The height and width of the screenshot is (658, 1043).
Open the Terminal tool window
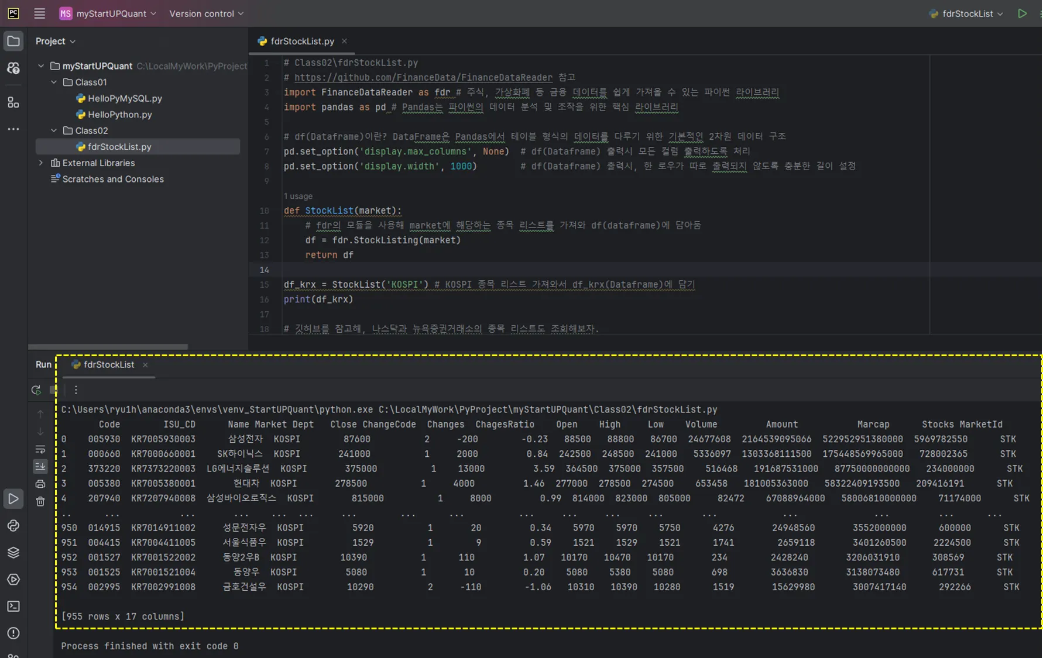[13, 607]
